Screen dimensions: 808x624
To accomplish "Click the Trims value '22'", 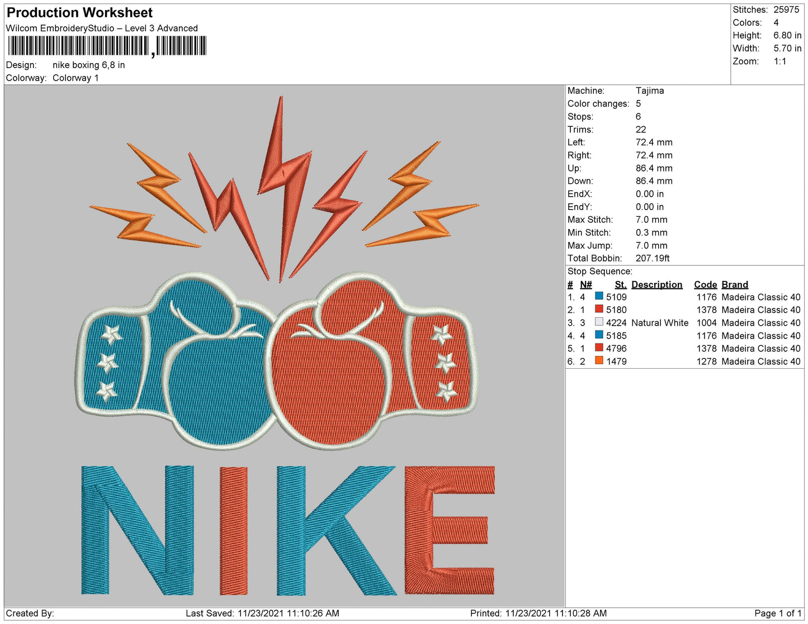I will coord(641,130).
